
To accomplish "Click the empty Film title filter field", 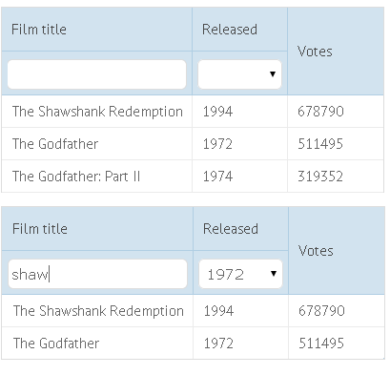I will tap(96, 74).
